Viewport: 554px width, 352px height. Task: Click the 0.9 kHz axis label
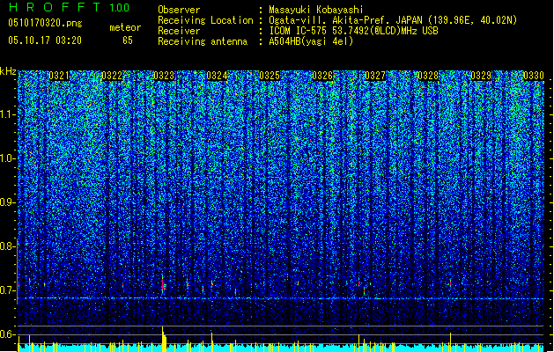point(7,202)
